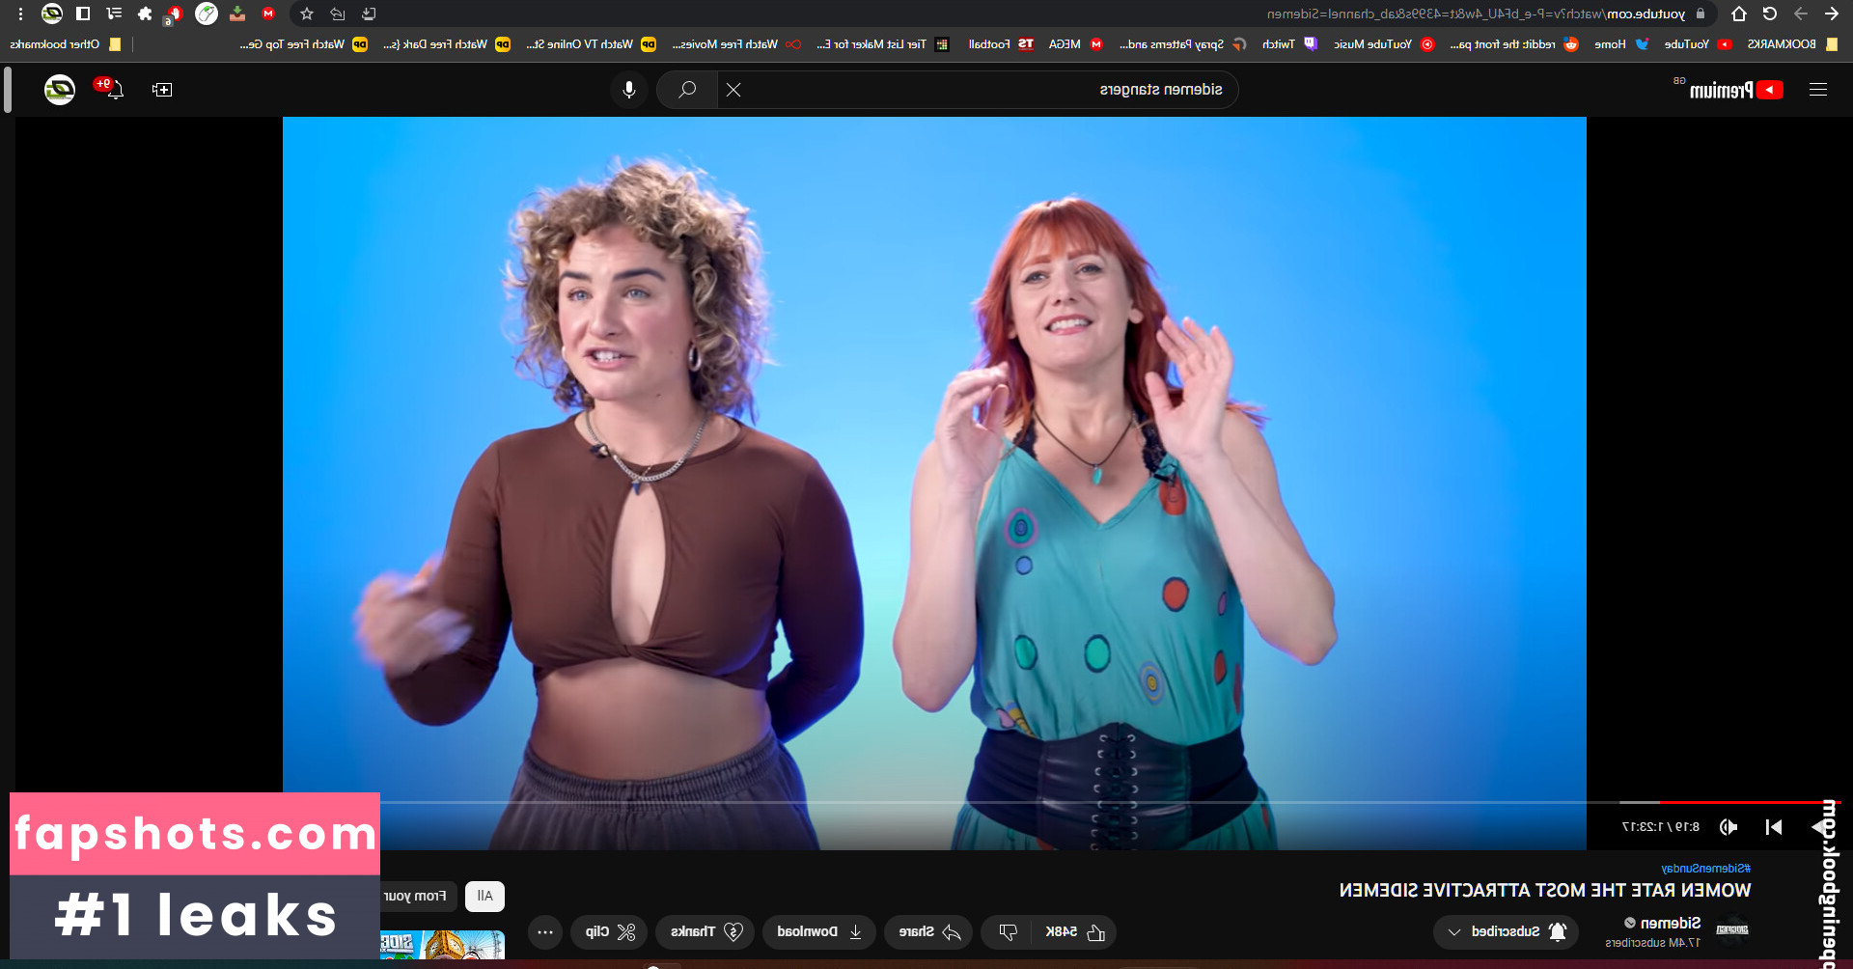Dislike the video with the thumbs-down
The height and width of the screenshot is (969, 1853).
[x=1008, y=932]
